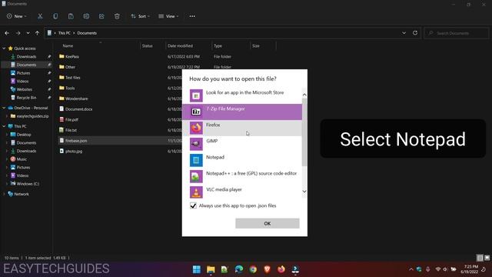Select Document.docx file
The width and height of the screenshot is (492, 277).
point(78,109)
